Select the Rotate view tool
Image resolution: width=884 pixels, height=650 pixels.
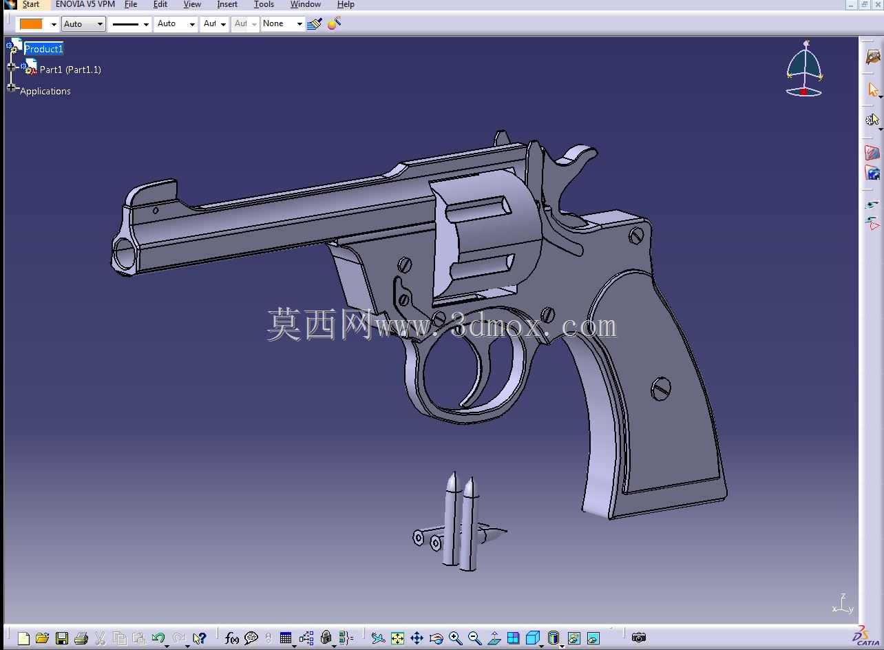click(436, 638)
